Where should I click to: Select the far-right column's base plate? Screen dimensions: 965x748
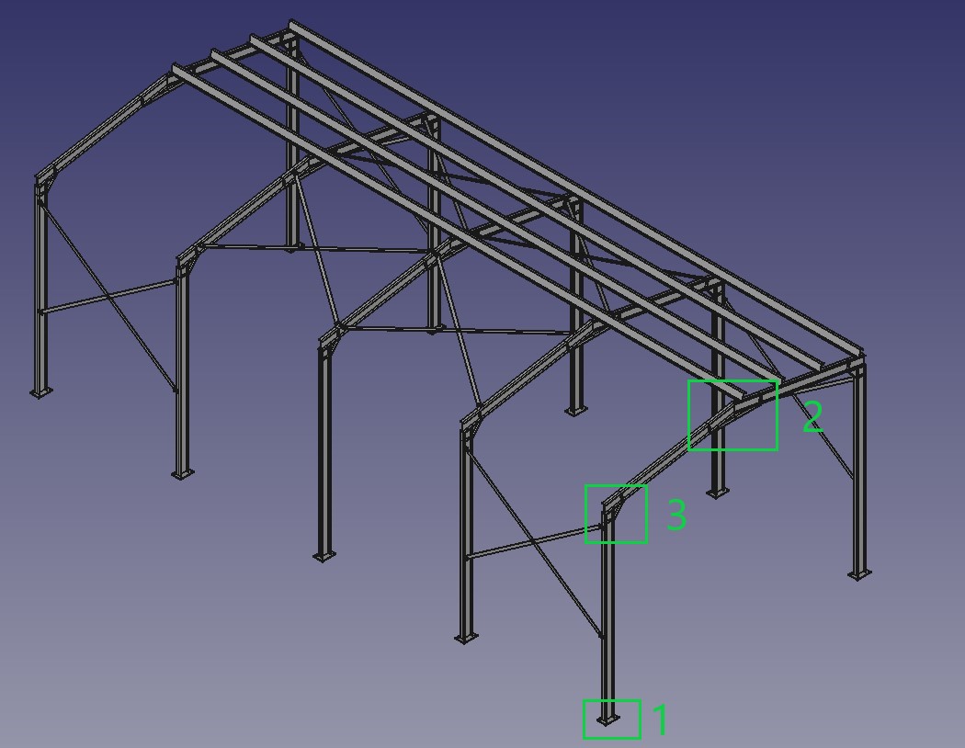click(x=859, y=574)
